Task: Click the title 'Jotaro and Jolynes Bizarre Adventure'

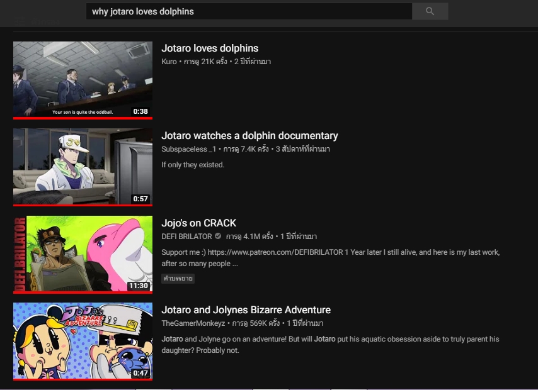Action: [246, 310]
